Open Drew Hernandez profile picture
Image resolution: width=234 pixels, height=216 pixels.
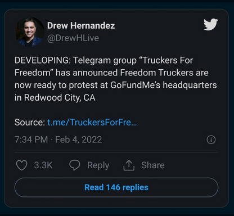pyautogui.click(x=30, y=31)
